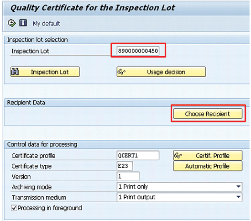Open Archiving mode dropdown arrow
Viewport: 251px width, 221px height.
[x=238, y=187]
